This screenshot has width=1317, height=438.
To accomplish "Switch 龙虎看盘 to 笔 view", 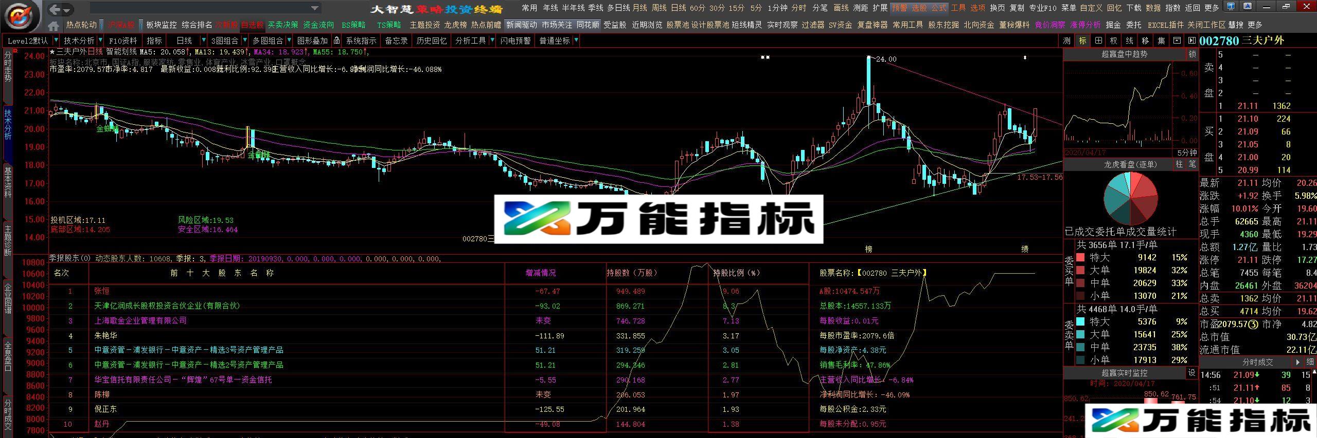I will click(x=1192, y=164).
